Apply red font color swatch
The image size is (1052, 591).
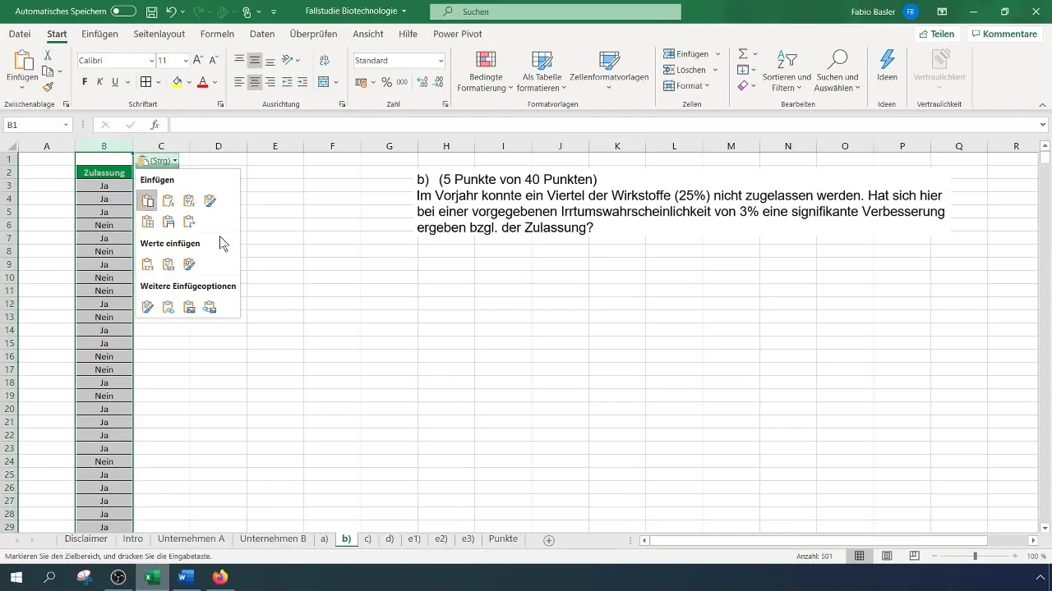pos(203,82)
